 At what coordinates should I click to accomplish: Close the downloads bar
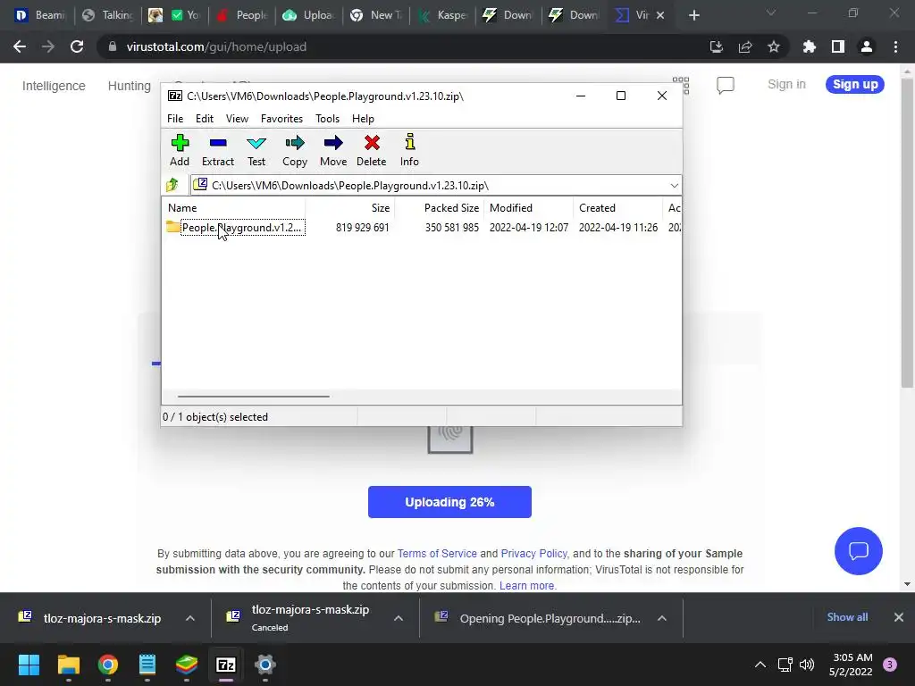tap(899, 617)
